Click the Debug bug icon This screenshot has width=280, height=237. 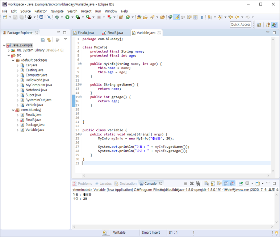tap(57, 17)
